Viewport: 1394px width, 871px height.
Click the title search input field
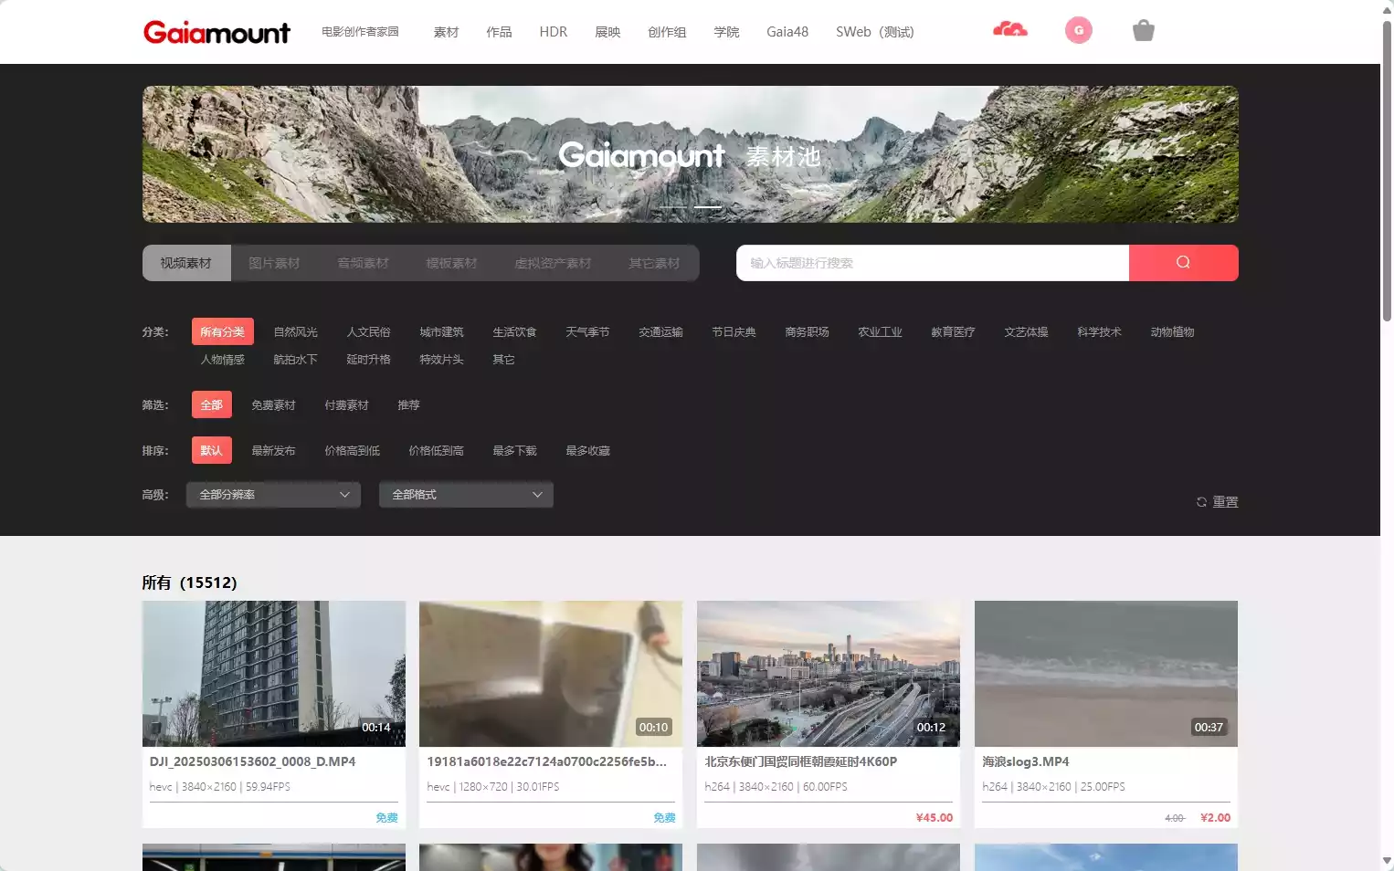coord(933,263)
